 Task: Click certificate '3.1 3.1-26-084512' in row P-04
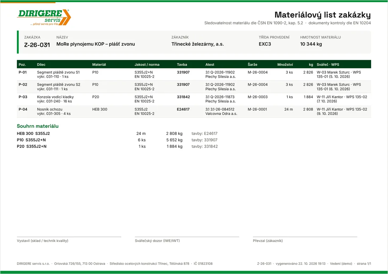220,109
